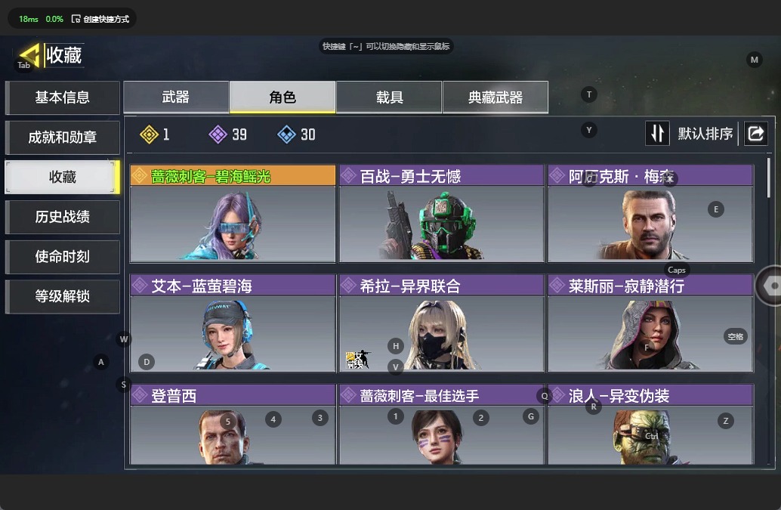This screenshot has width=781, height=510.
Task: Open 成就和勋章 in the sidebar
Action: pos(62,138)
